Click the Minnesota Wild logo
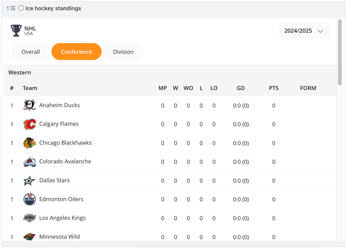The width and height of the screenshot is (347, 248). [29, 236]
